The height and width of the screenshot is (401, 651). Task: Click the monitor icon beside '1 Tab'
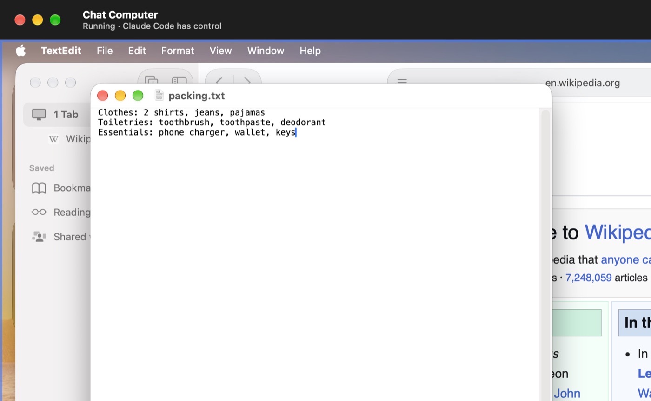(39, 115)
